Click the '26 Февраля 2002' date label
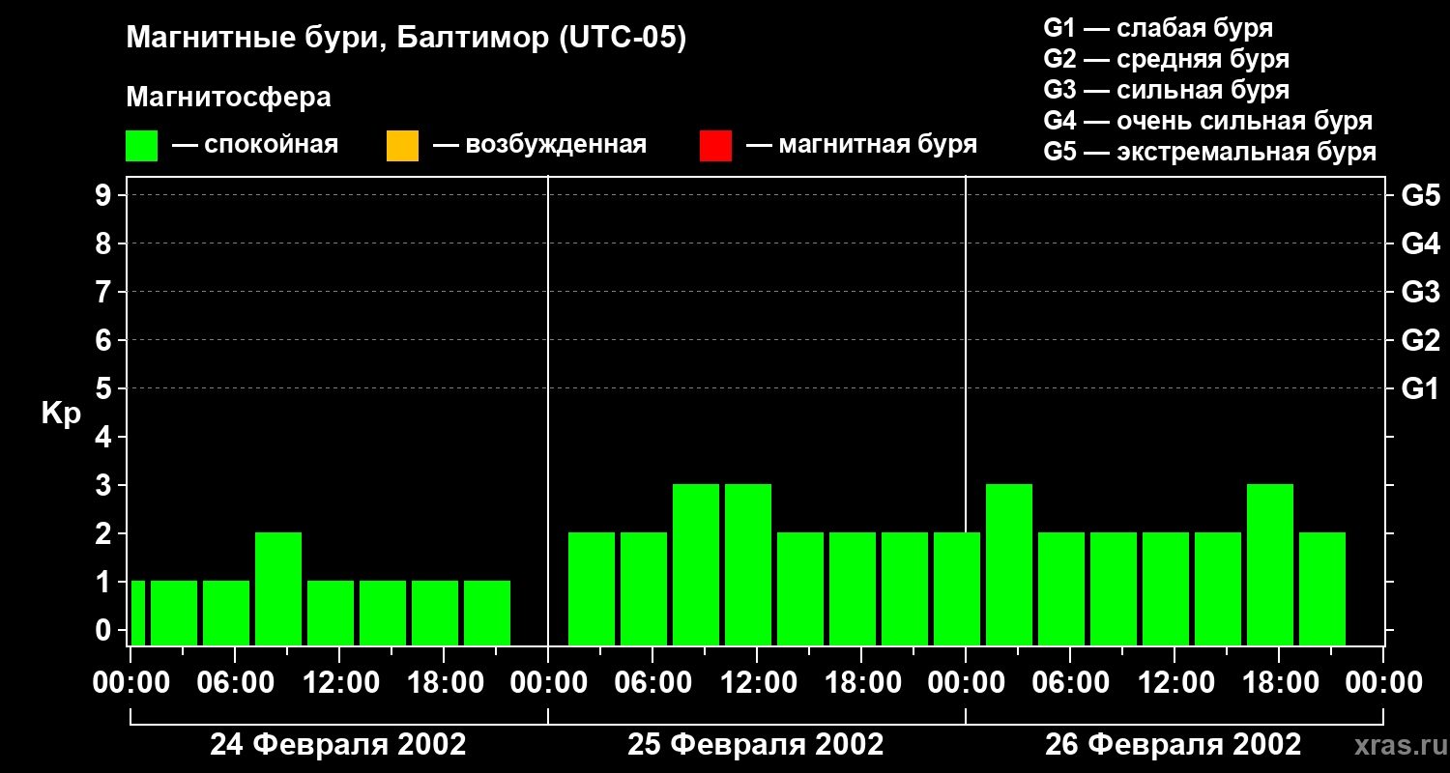Screen dimensions: 1450x773 point(1174,745)
